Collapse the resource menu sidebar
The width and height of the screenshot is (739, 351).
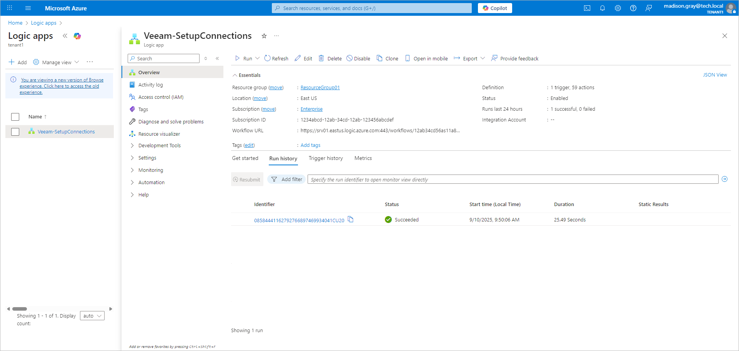click(x=217, y=58)
